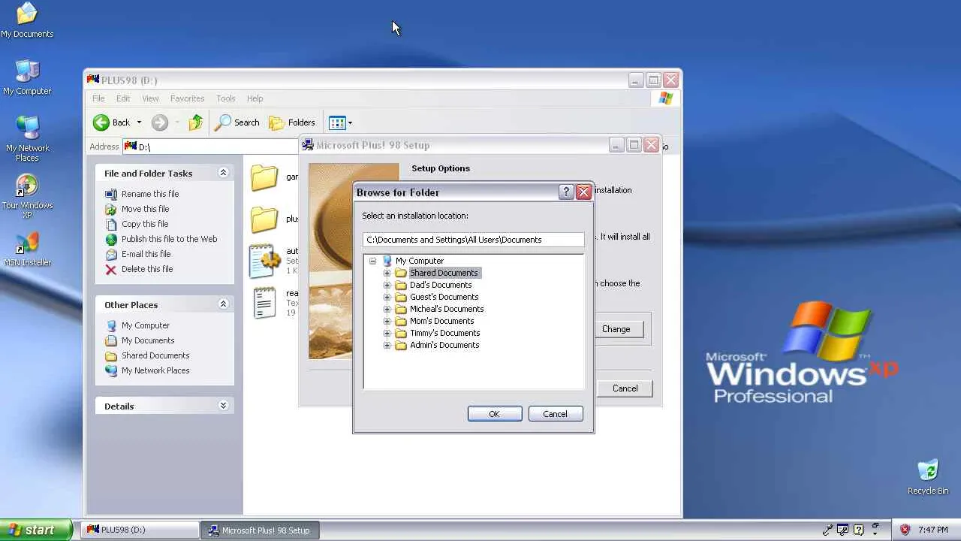This screenshot has width=961, height=541.
Task: Open My Computer desktop icon
Action: tap(27, 77)
